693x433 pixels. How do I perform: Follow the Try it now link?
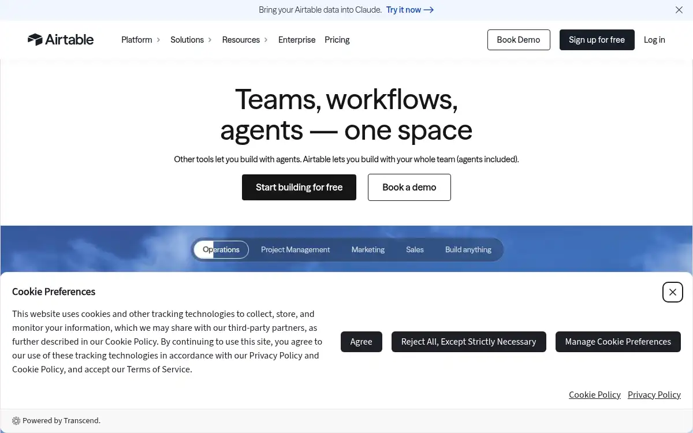click(410, 10)
